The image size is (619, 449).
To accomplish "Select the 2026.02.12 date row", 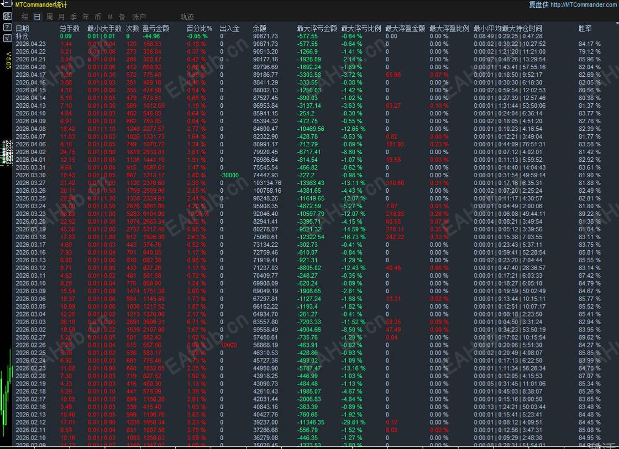I will coord(31,422).
